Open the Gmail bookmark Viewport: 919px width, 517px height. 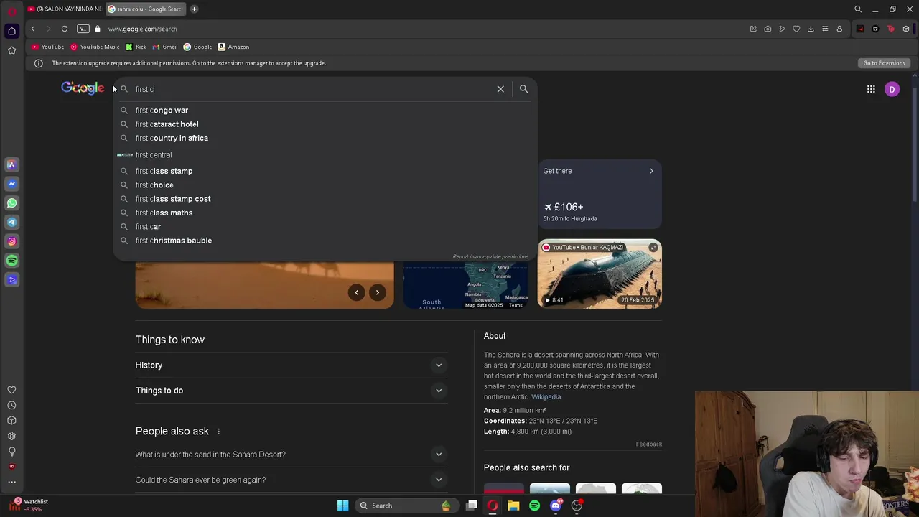165,47
